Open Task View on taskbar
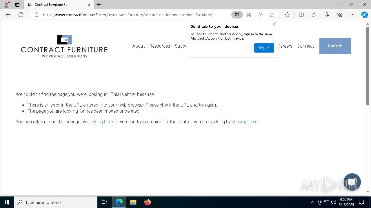The height and width of the screenshot is (208, 371). tap(104, 202)
